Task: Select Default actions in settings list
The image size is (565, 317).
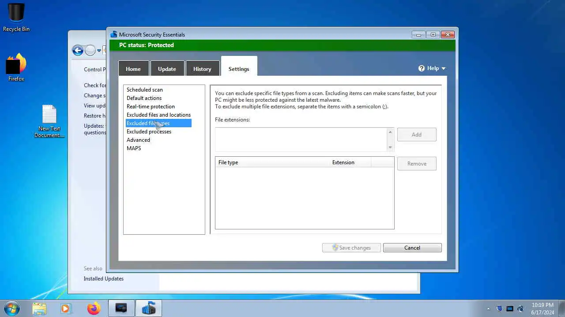Action: click(x=144, y=98)
